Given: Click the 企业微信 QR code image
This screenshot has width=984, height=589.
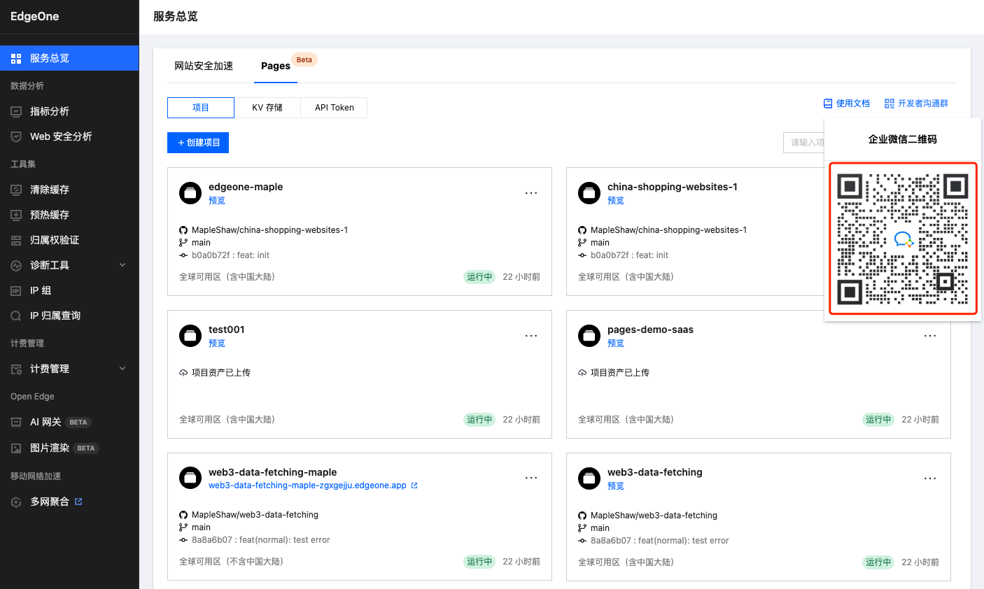Looking at the screenshot, I should pos(903,239).
